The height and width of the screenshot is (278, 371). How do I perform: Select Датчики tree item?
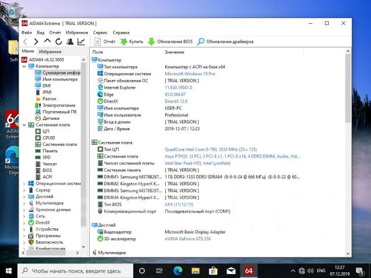[48, 118]
